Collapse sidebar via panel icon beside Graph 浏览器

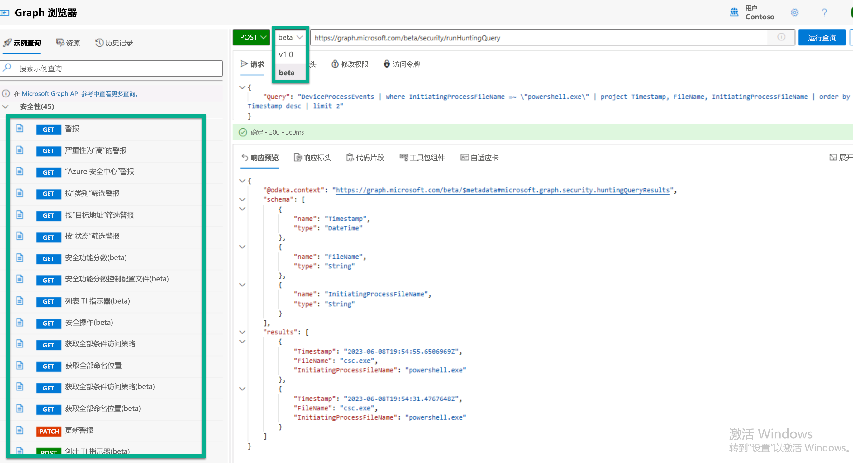pyautogui.click(x=5, y=12)
